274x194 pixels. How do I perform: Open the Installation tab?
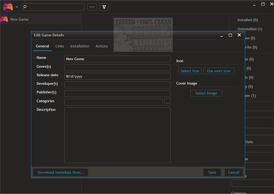click(x=80, y=46)
